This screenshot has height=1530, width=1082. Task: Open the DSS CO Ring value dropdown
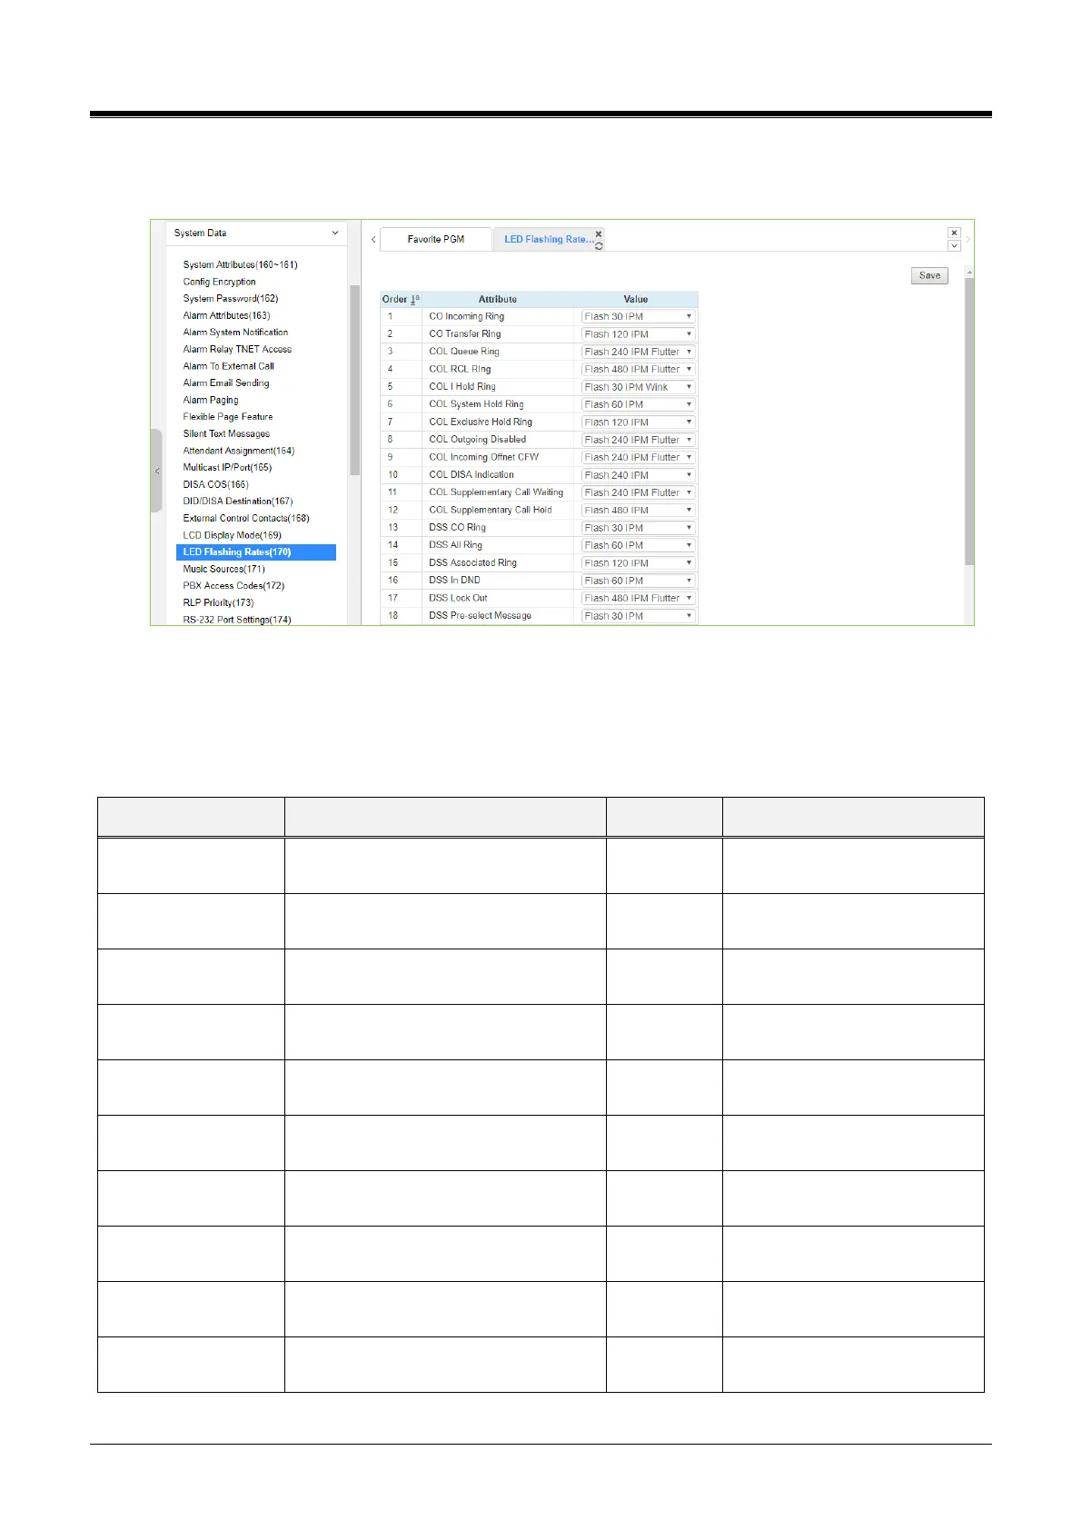pyautogui.click(x=638, y=528)
